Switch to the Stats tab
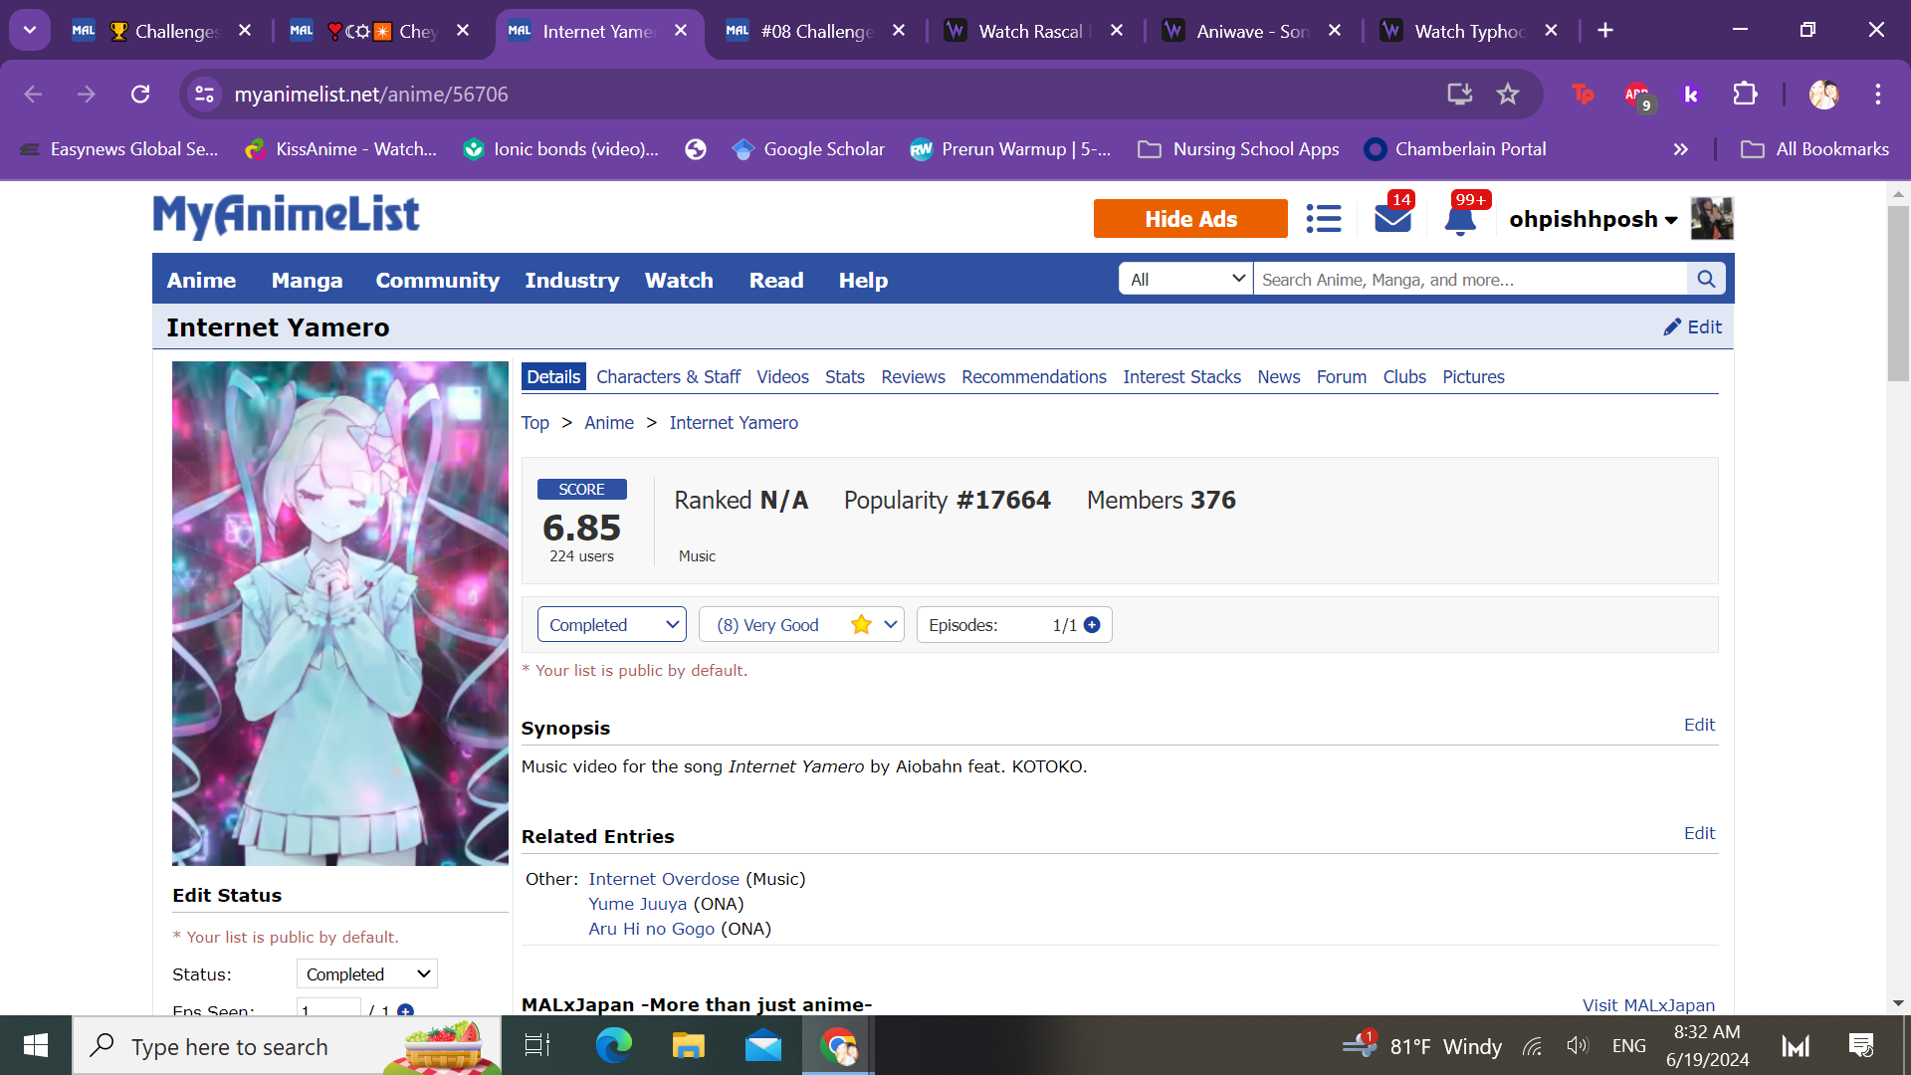Screen dimensions: 1911x1075 tap(844, 377)
